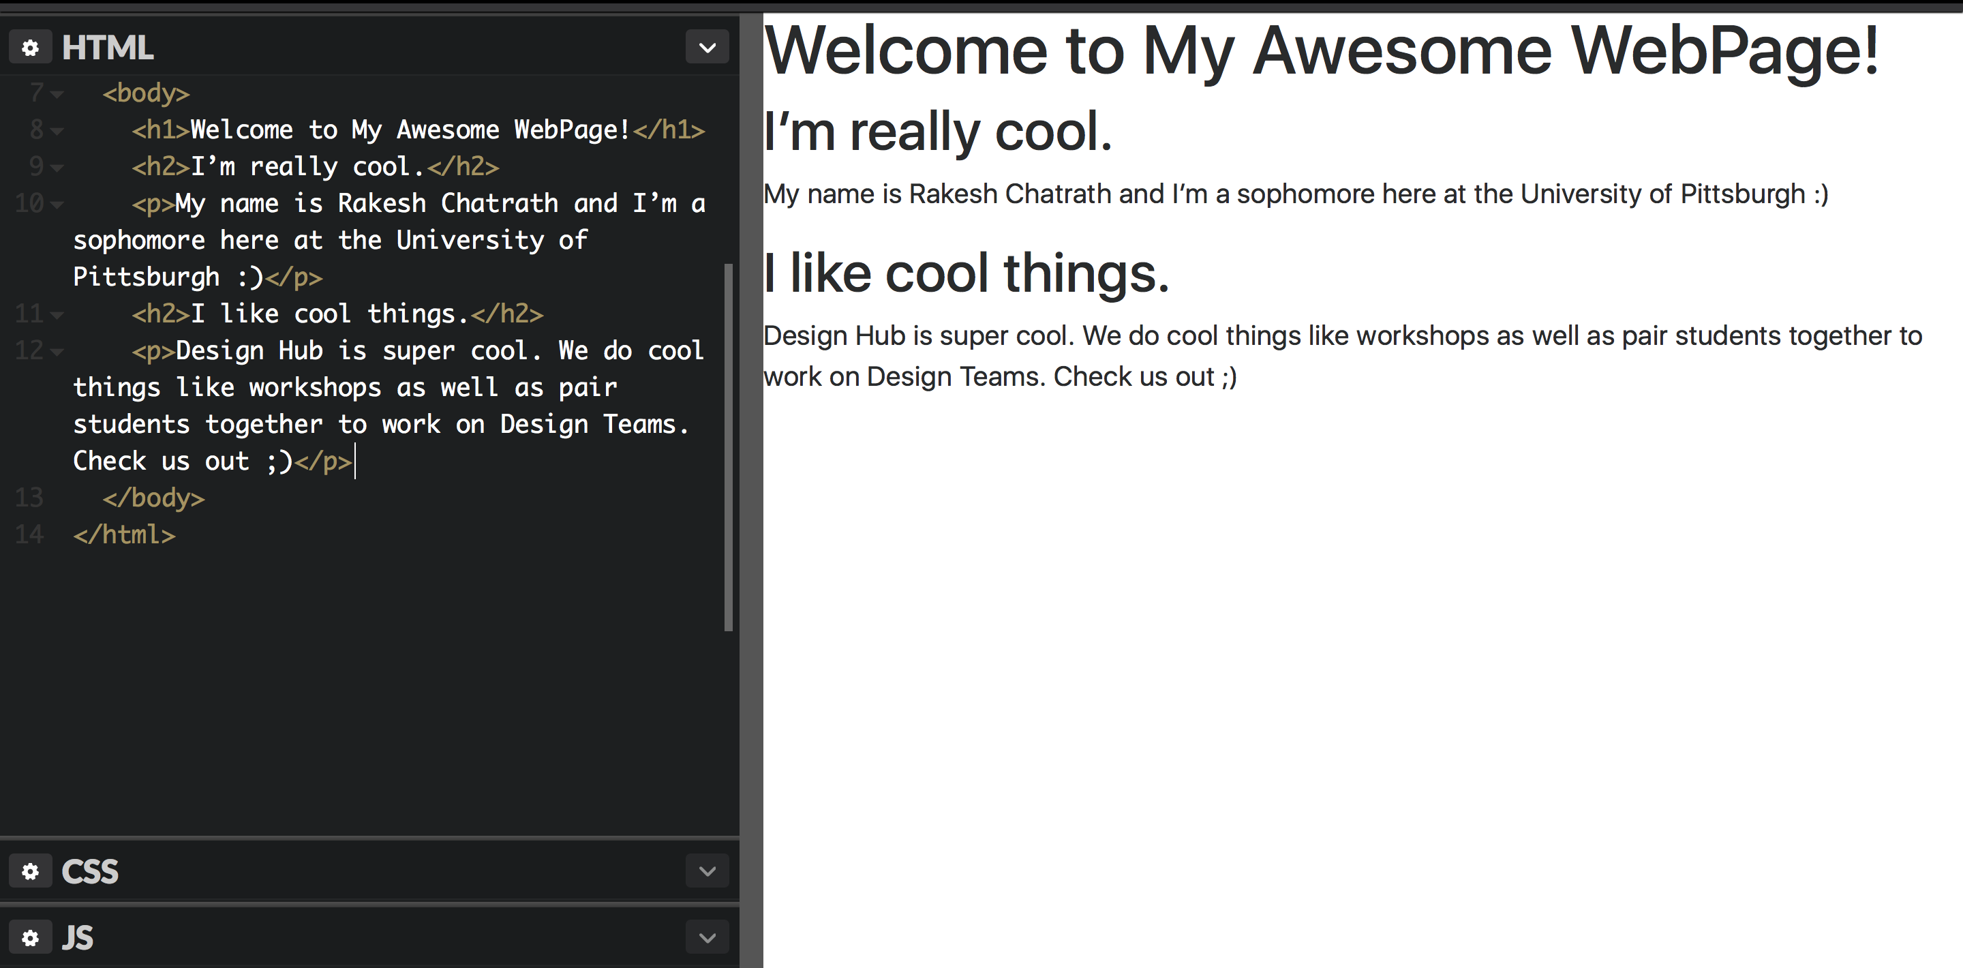1963x968 pixels.
Task: Click the opening body tag in code
Action: 147,93
